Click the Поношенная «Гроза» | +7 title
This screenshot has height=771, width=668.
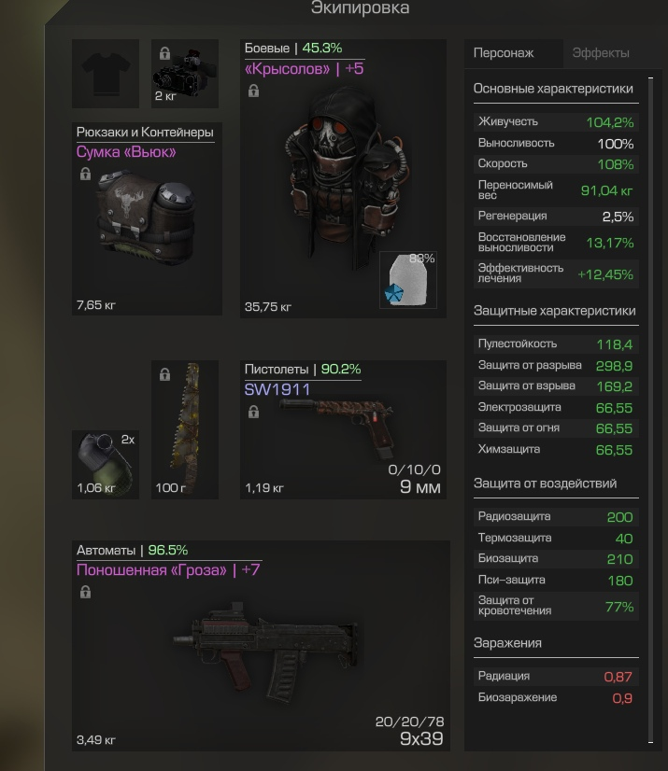click(168, 570)
